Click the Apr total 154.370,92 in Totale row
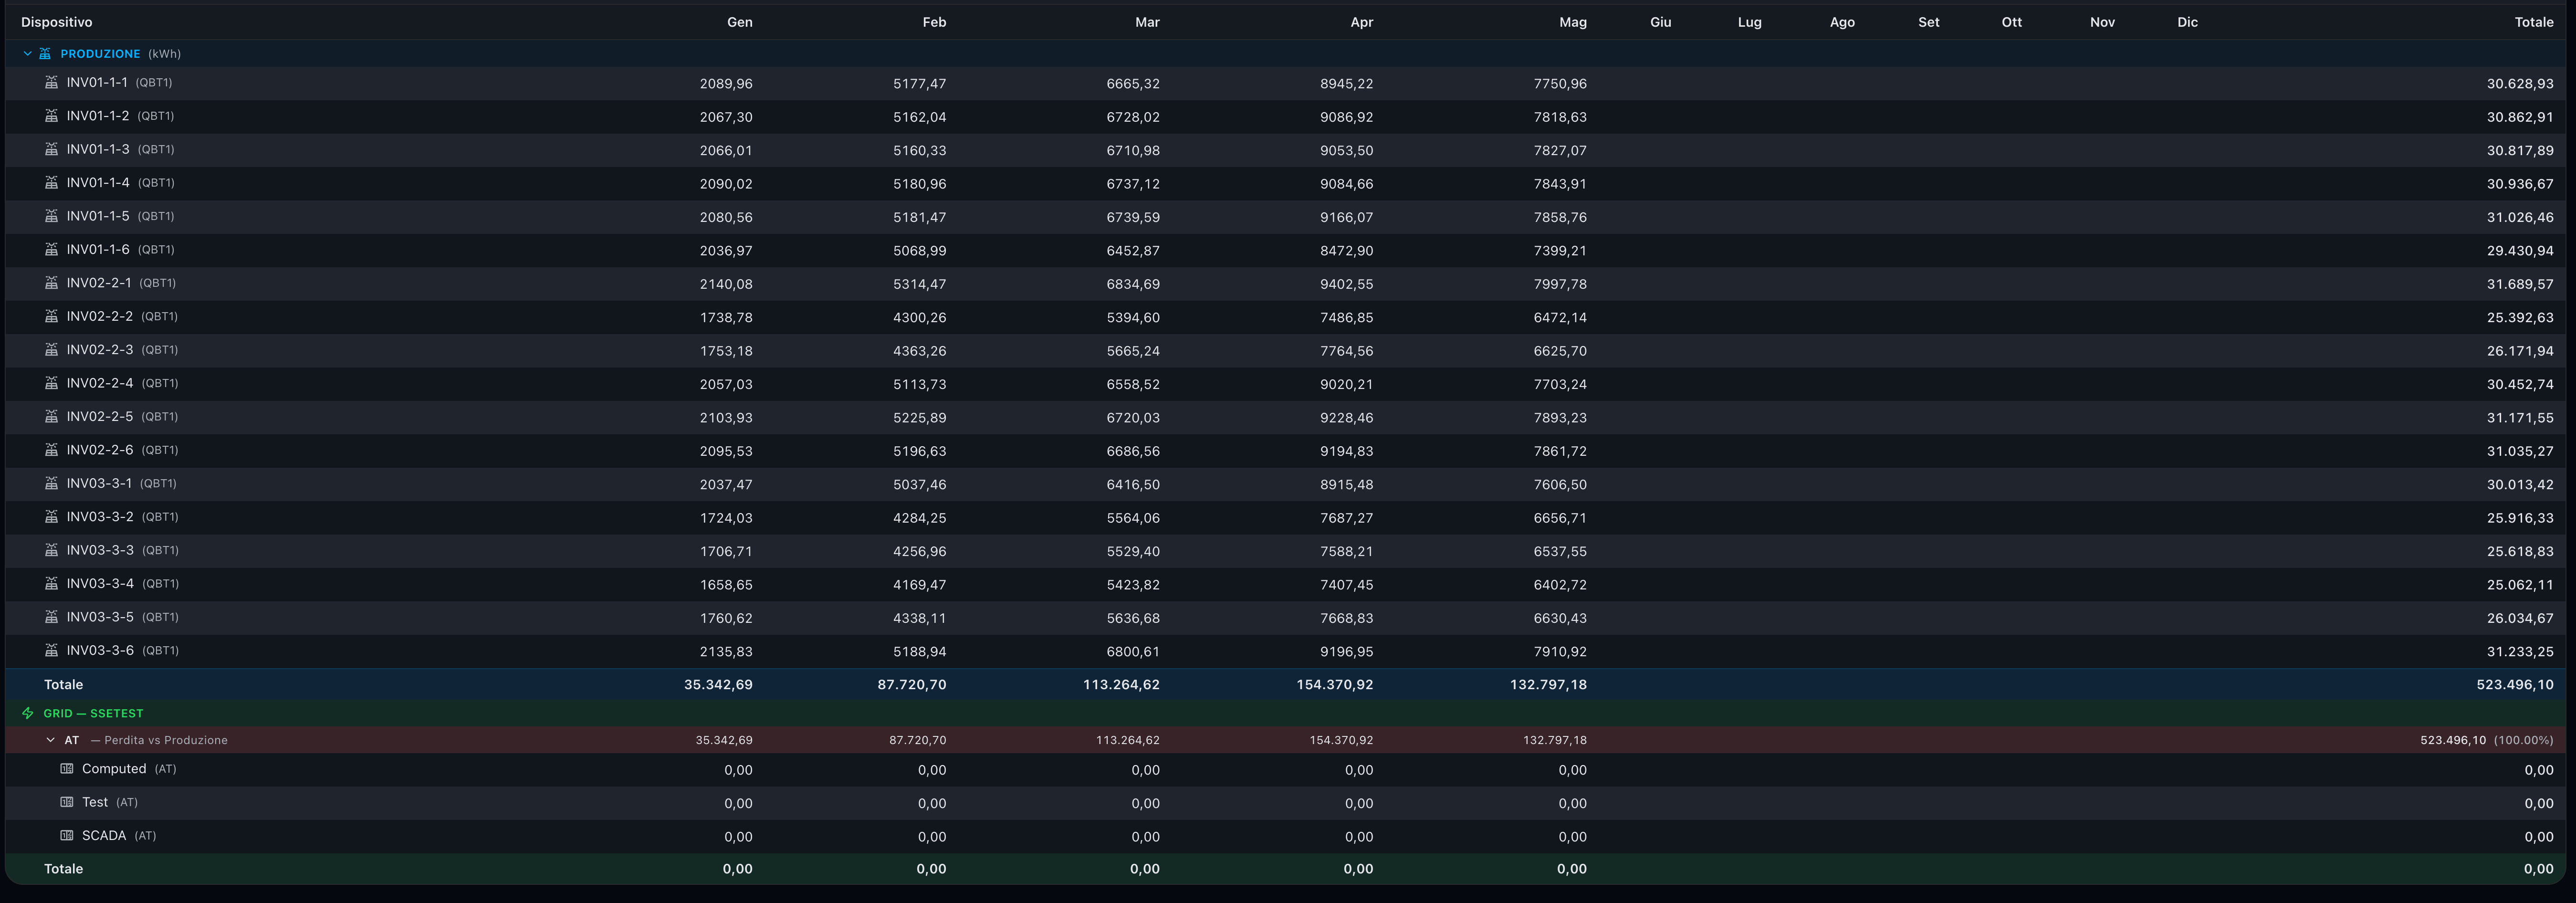 click(x=1334, y=685)
